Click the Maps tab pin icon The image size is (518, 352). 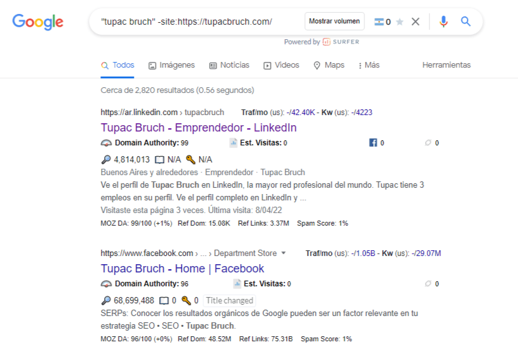tap(317, 66)
